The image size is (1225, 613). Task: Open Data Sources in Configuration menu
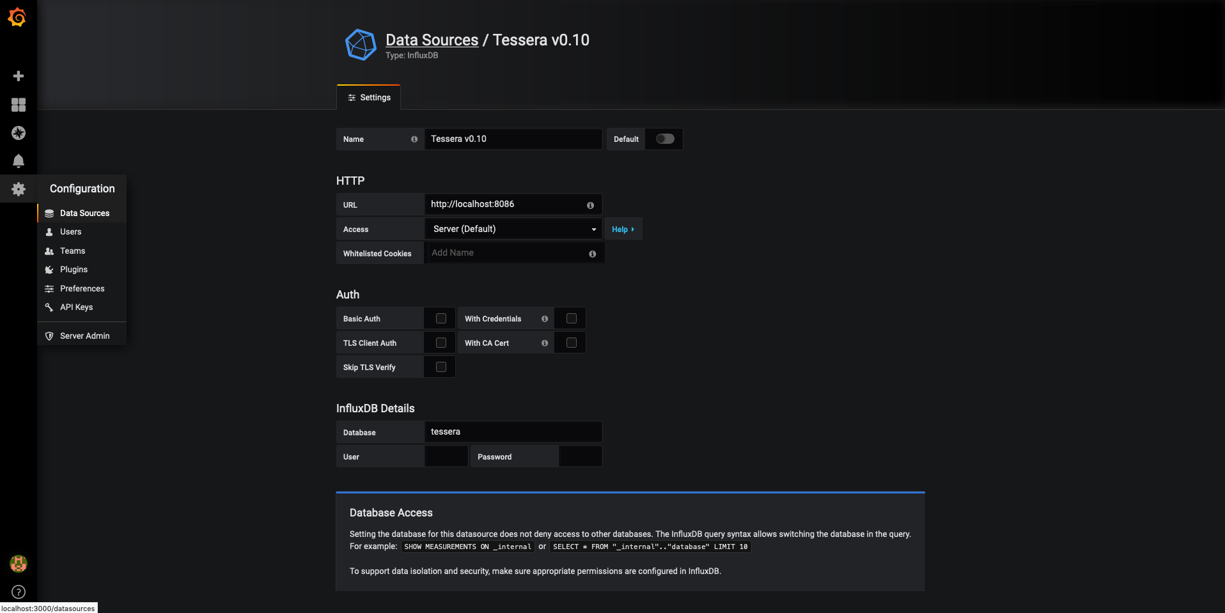coord(82,213)
